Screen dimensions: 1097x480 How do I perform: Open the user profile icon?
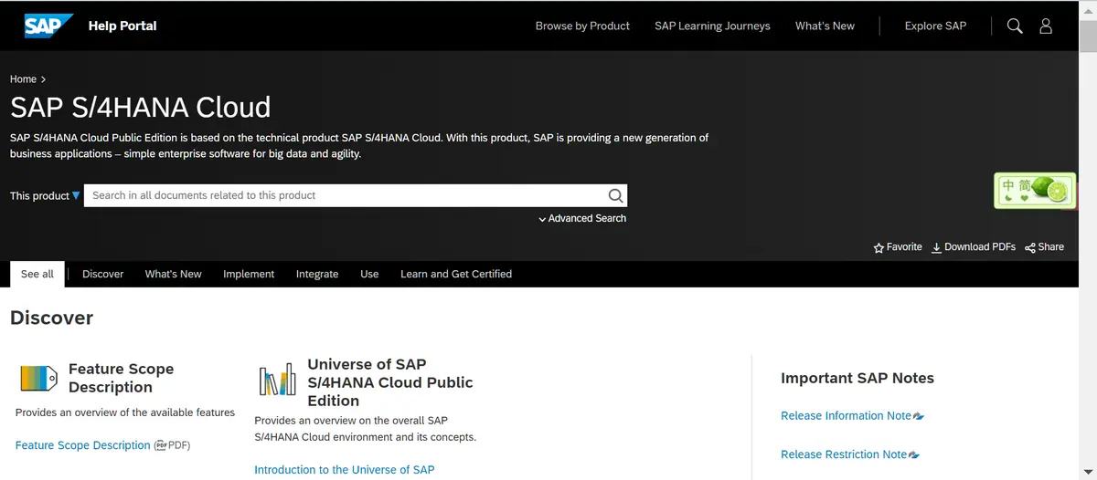(1046, 26)
